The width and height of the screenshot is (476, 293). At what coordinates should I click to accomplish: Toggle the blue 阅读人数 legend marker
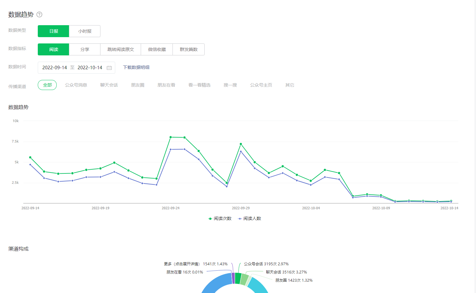[x=240, y=219]
